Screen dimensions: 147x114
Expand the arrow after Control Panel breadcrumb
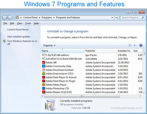40,18
